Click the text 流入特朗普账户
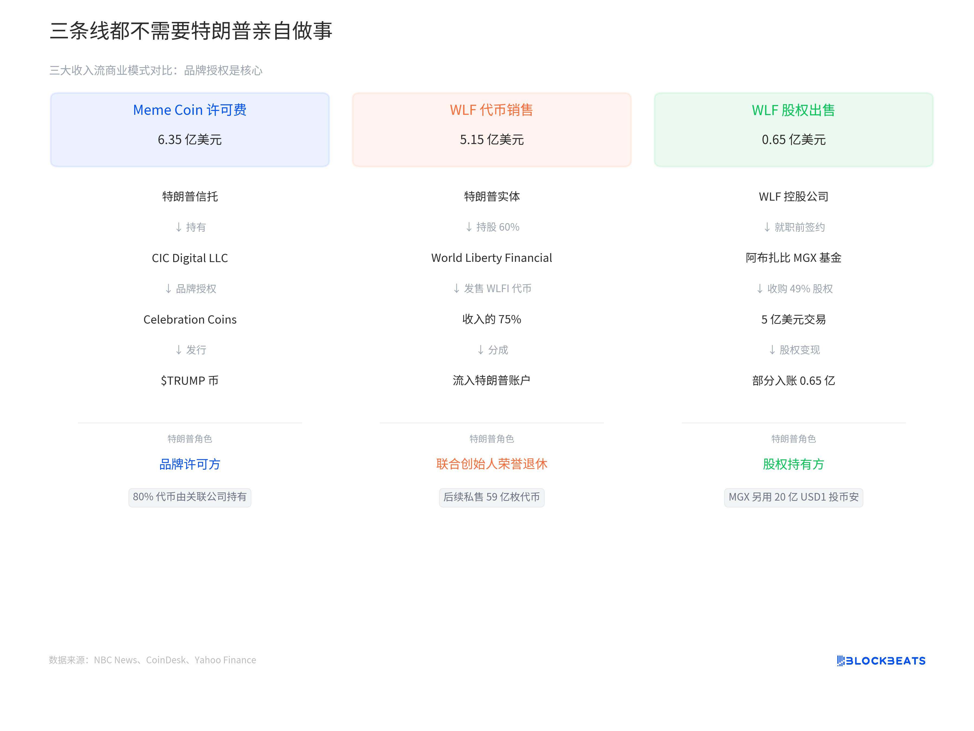 pyautogui.click(x=491, y=381)
